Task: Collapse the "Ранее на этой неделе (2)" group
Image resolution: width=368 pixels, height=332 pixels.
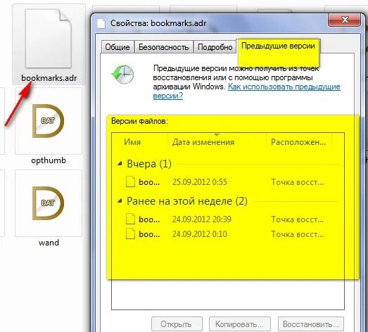Action: coord(120,201)
